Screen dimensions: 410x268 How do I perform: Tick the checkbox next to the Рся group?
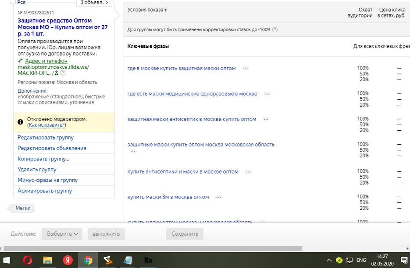click(x=12, y=2)
